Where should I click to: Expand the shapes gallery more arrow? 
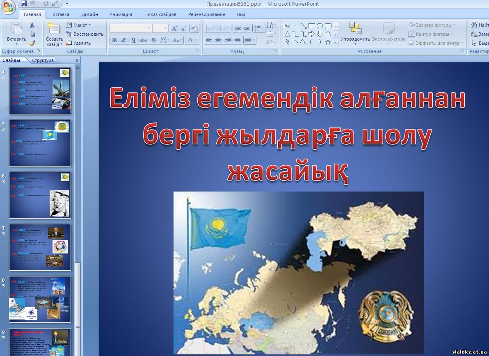[x=336, y=42]
